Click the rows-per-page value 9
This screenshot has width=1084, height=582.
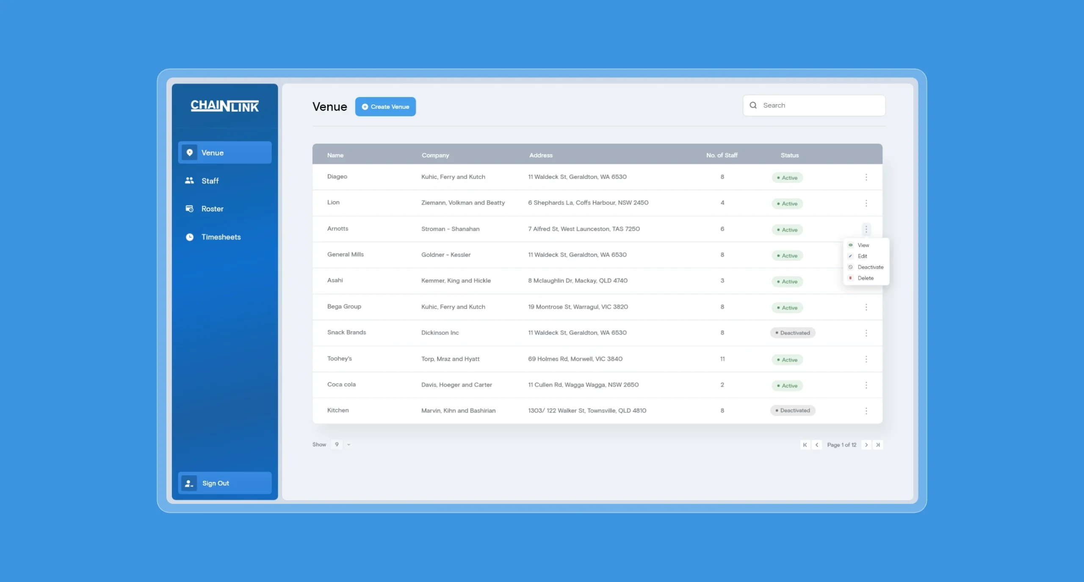pos(337,444)
